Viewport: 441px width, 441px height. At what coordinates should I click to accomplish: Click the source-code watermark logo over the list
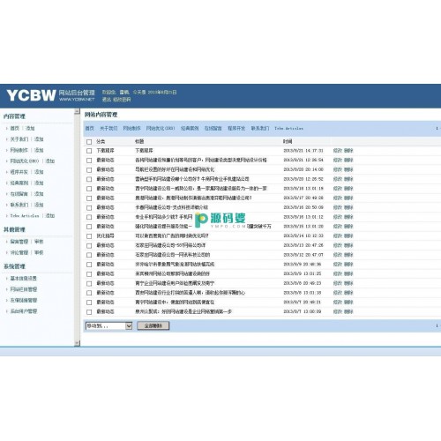tap(220, 220)
